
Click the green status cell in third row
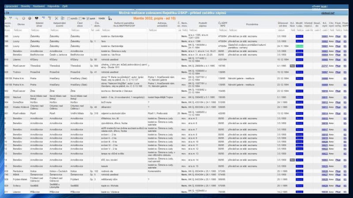coord(299,46)
